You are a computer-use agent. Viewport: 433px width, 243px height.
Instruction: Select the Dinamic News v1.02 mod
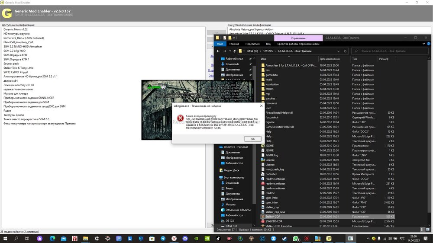tap(16, 29)
